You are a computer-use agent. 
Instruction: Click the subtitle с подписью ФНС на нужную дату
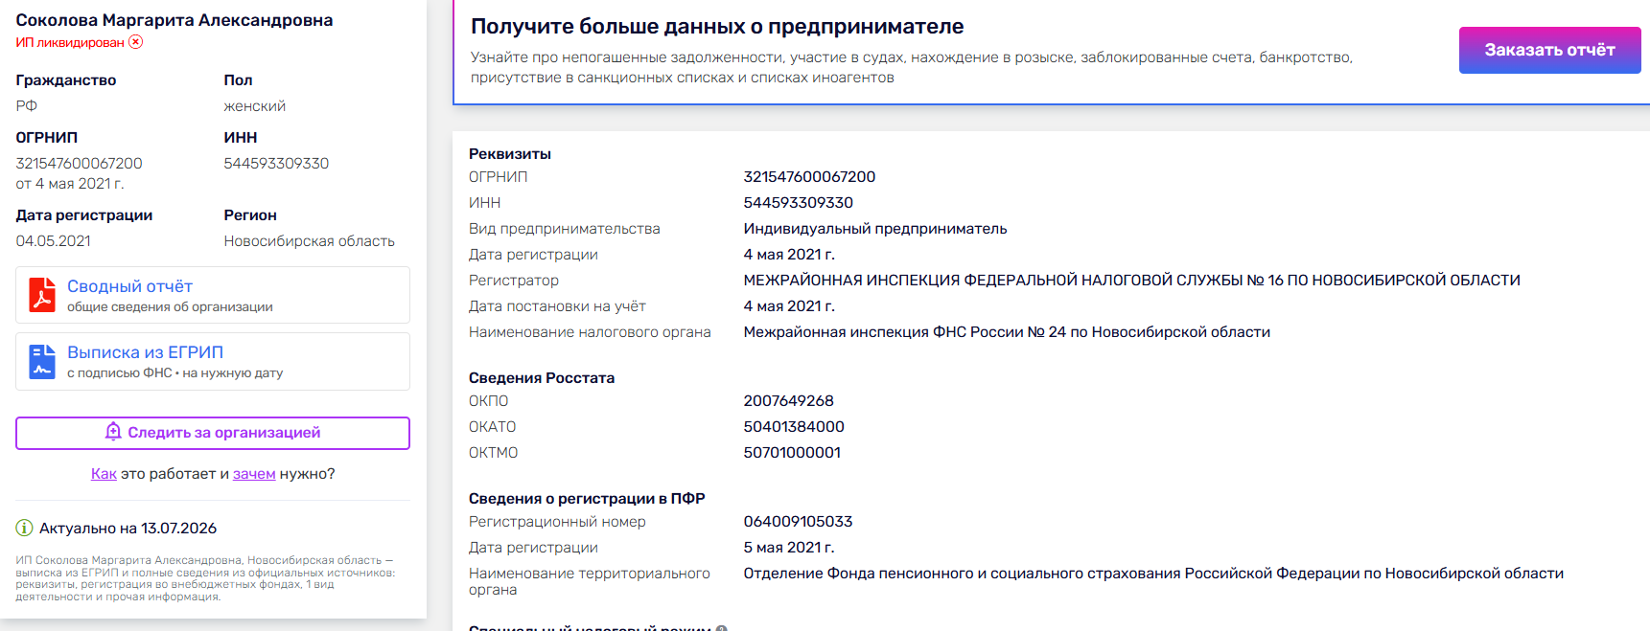tap(174, 373)
